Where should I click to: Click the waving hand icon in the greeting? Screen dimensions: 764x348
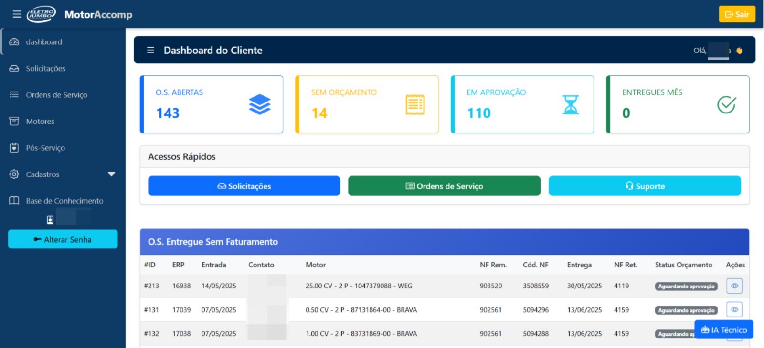point(739,51)
